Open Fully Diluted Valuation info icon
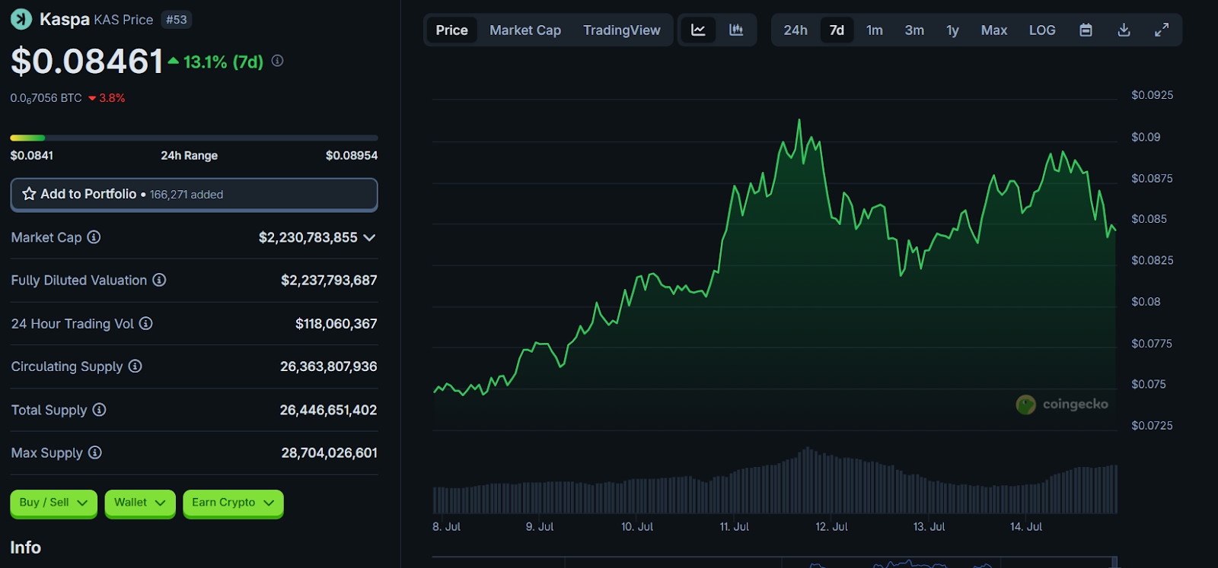Image resolution: width=1218 pixels, height=568 pixels. 159,280
